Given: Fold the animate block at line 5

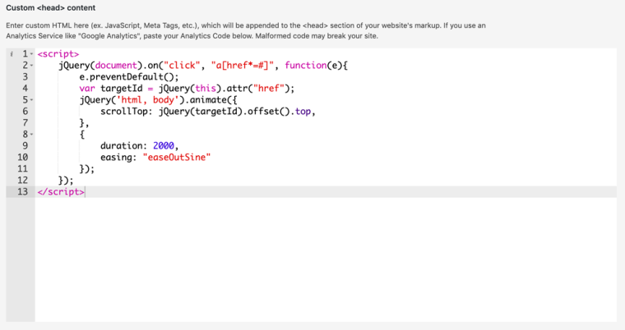Looking at the screenshot, I should 31,99.
